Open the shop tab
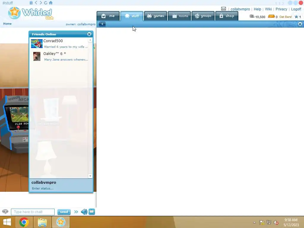304x228 pixels. (227, 16)
